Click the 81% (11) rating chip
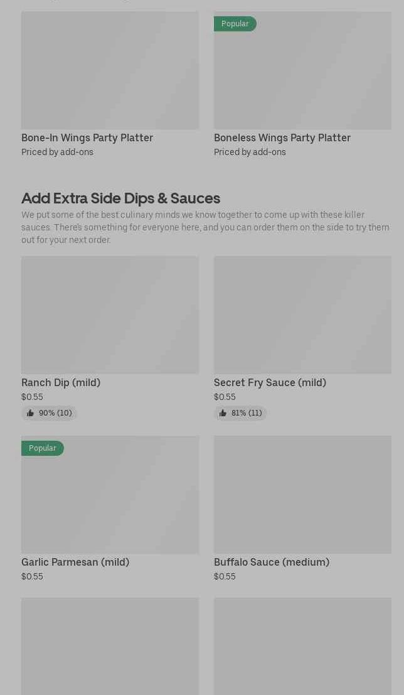The height and width of the screenshot is (695, 404). pyautogui.click(x=241, y=413)
